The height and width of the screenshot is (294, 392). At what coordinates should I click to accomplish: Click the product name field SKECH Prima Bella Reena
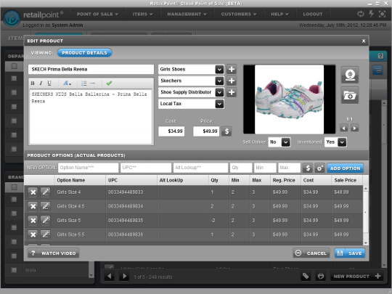[x=91, y=69]
